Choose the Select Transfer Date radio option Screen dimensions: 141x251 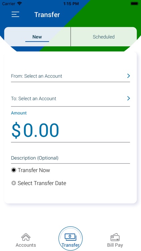coord(14,183)
